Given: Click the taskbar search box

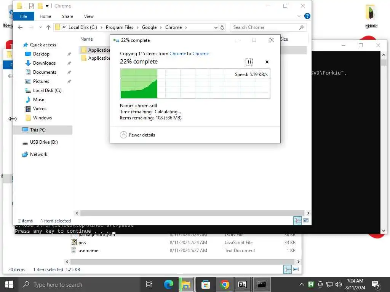Looking at the screenshot, I should click(x=80, y=284).
